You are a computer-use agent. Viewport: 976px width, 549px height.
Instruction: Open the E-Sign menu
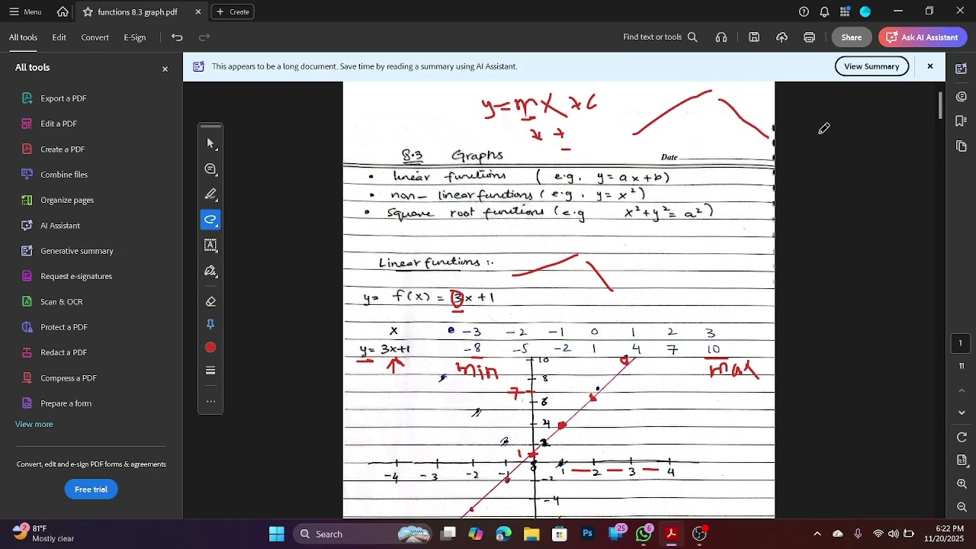135,37
